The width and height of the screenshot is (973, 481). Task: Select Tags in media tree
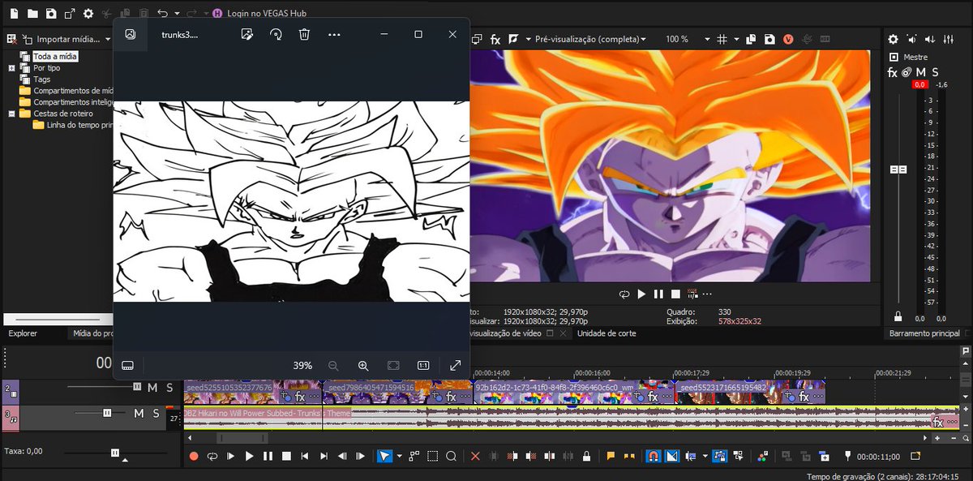coord(41,79)
